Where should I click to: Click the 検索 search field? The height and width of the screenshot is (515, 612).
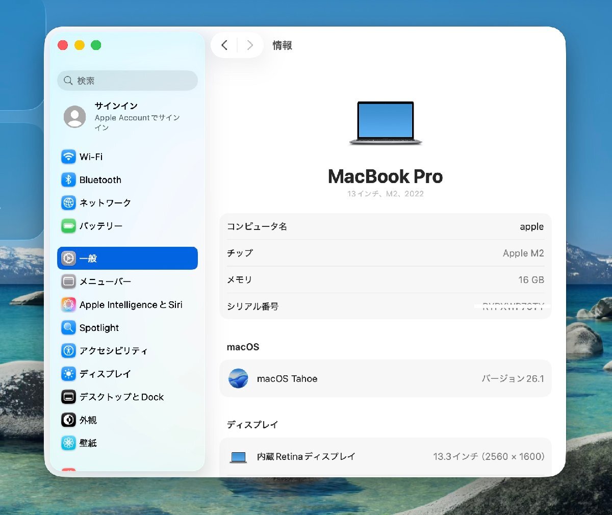pyautogui.click(x=127, y=81)
